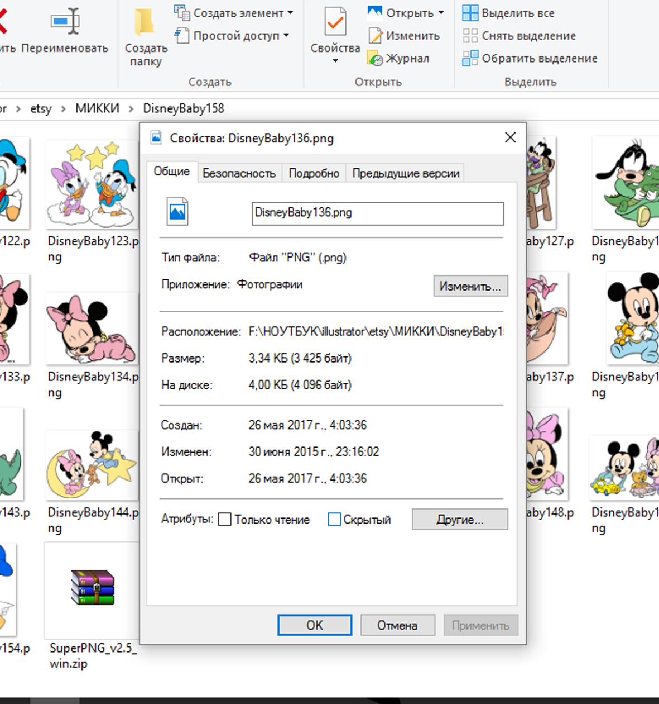Expand the Простой доступ menu

[232, 36]
